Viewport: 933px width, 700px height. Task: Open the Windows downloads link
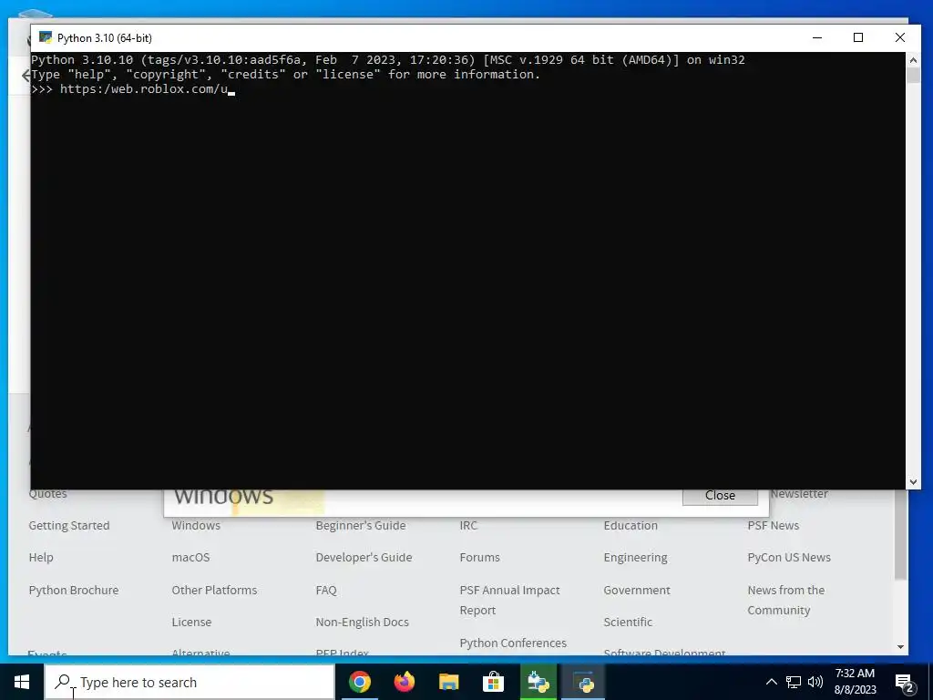pyautogui.click(x=196, y=526)
